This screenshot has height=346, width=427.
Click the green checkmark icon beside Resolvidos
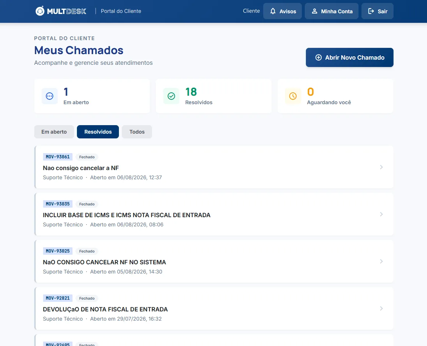(171, 96)
